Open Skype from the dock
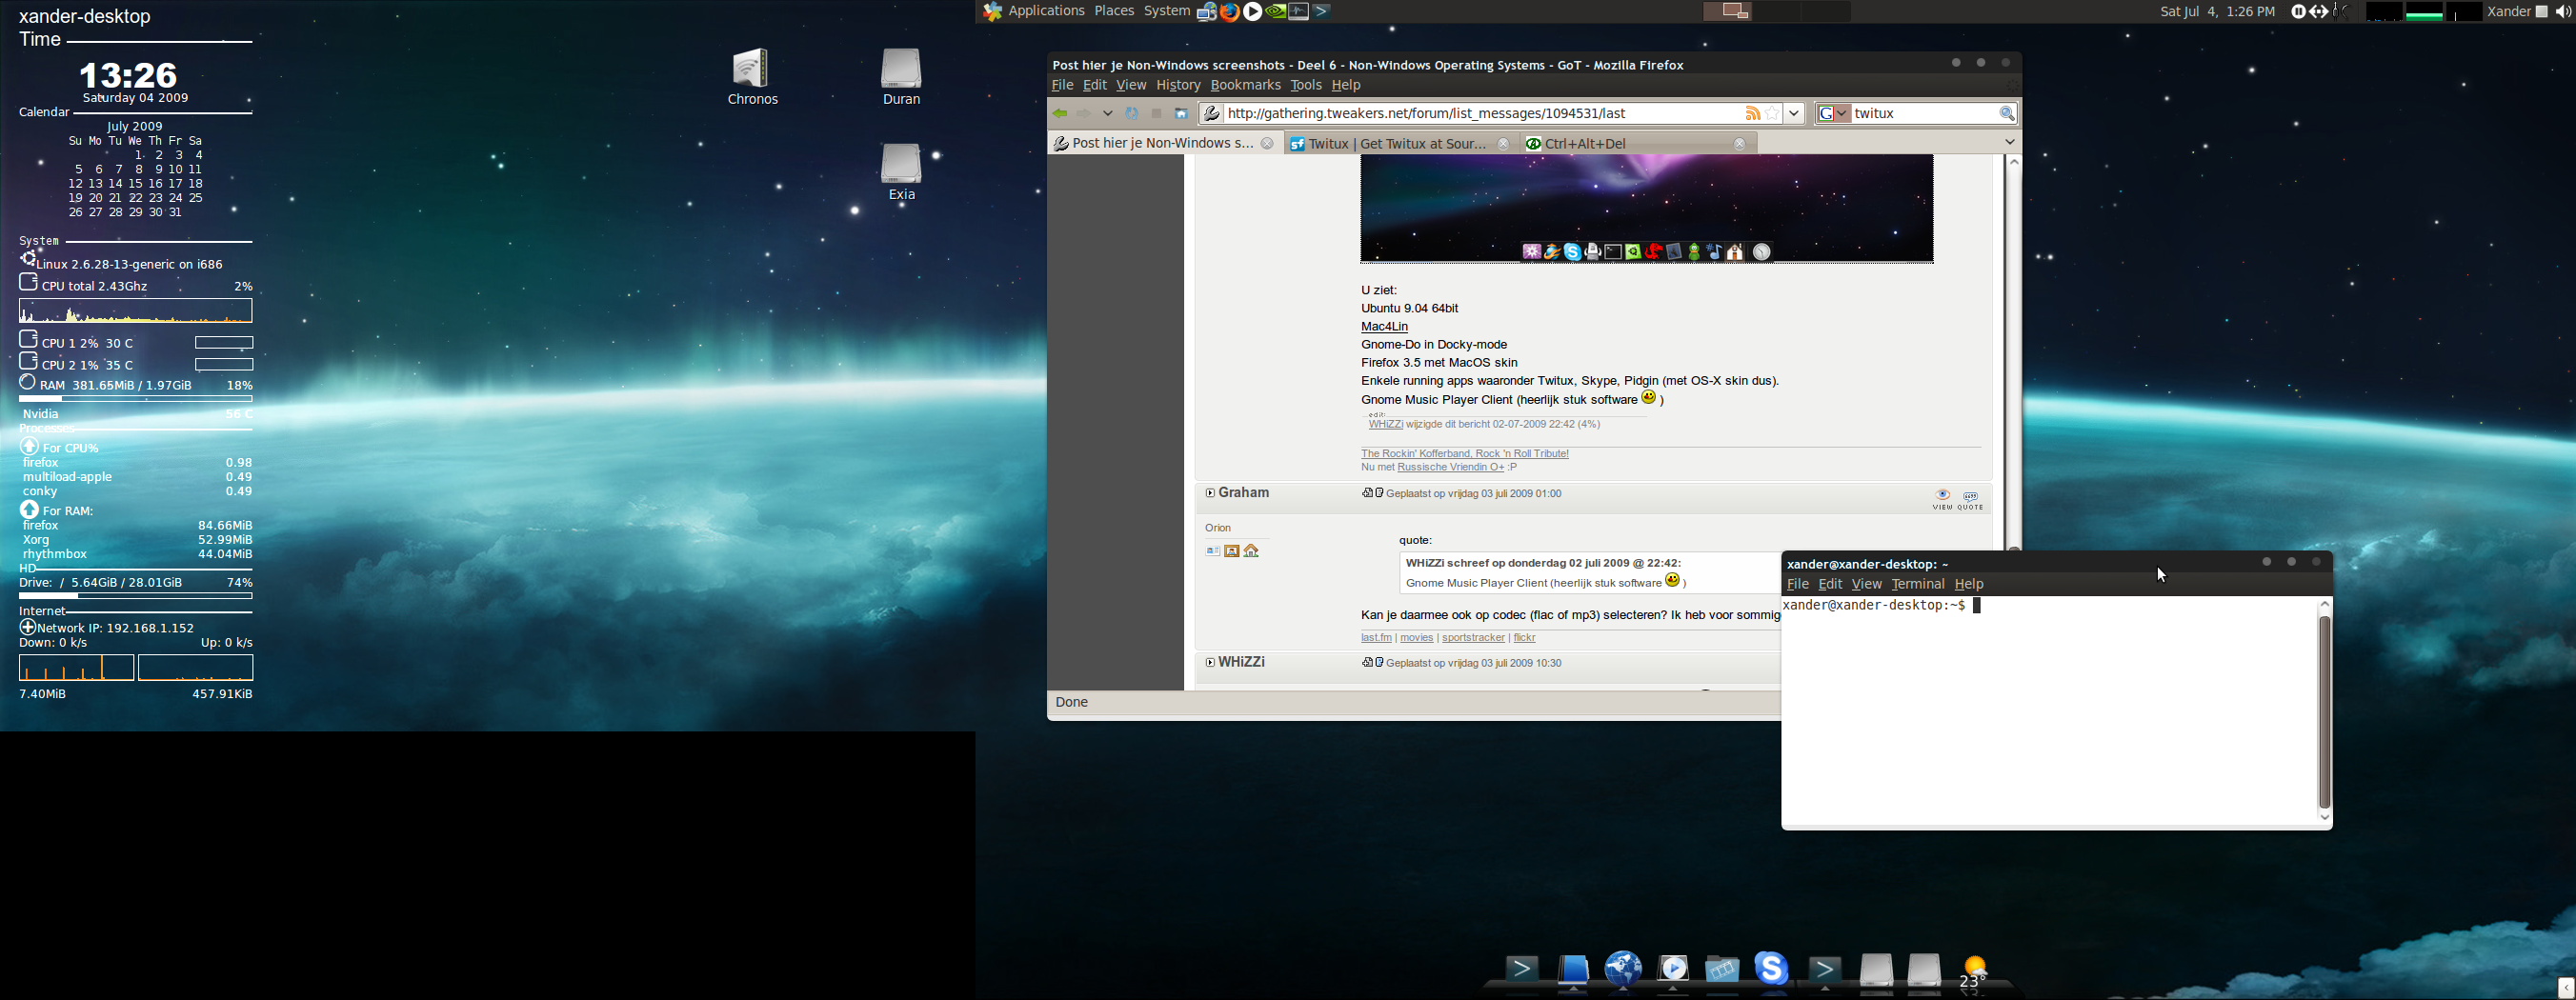Screen dimensions: 2576x1000 (1771, 969)
